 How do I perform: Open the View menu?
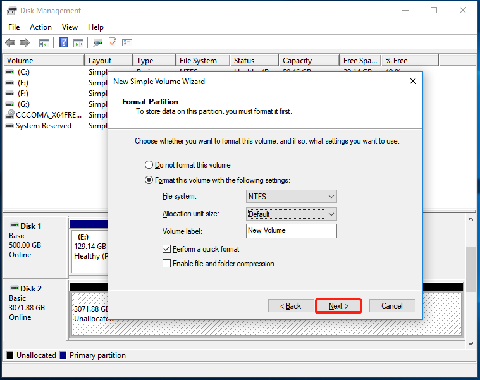coord(70,27)
